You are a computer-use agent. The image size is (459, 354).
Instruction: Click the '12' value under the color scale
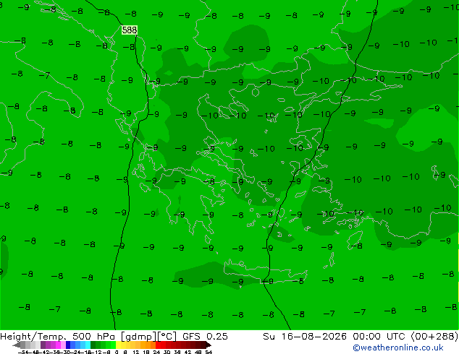tap(135, 352)
